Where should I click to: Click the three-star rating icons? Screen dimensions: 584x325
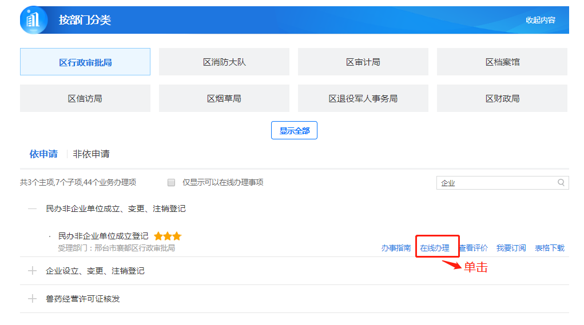pos(168,236)
